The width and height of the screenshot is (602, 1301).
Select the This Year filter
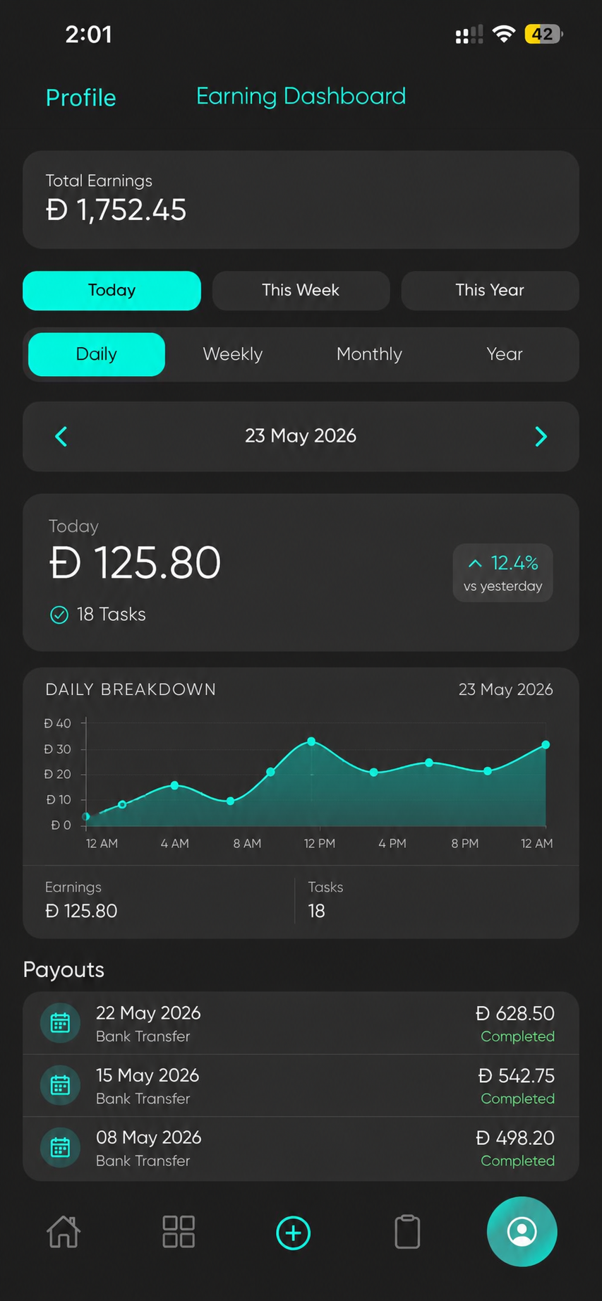pos(490,291)
